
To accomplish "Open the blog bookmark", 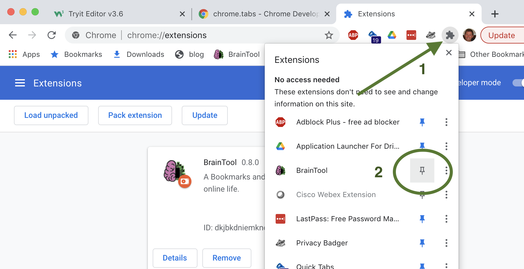I will point(190,54).
